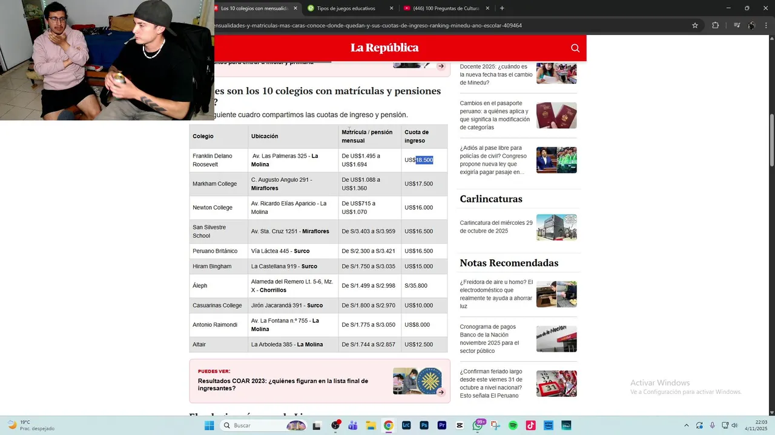The width and height of the screenshot is (775, 435).
Task: Open 'Docente 2025' sidebar article
Action: coord(496,74)
